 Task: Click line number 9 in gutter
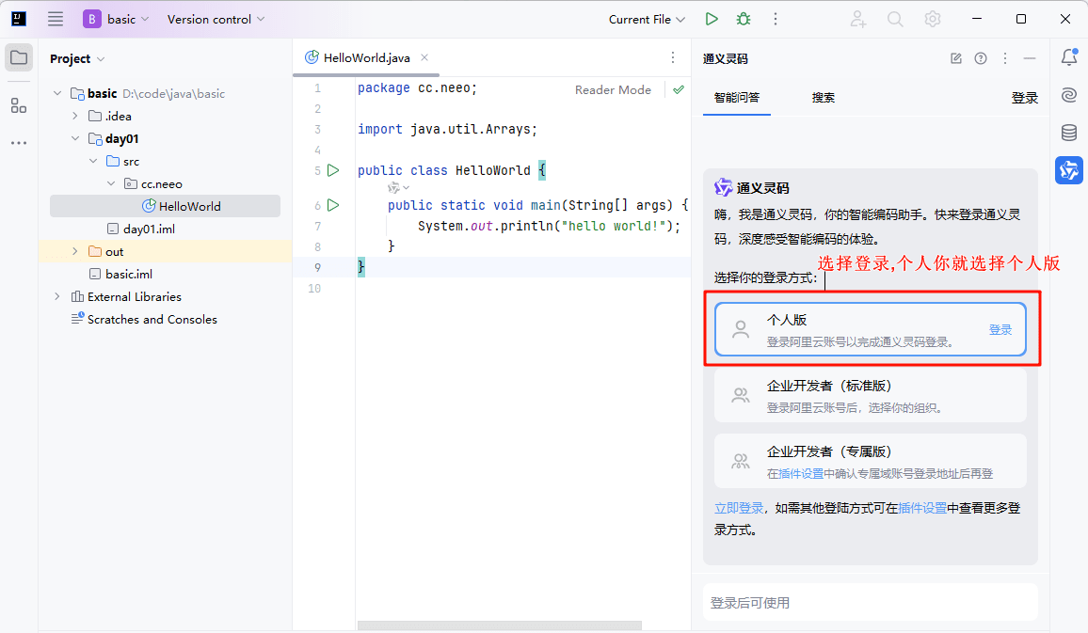point(318,268)
